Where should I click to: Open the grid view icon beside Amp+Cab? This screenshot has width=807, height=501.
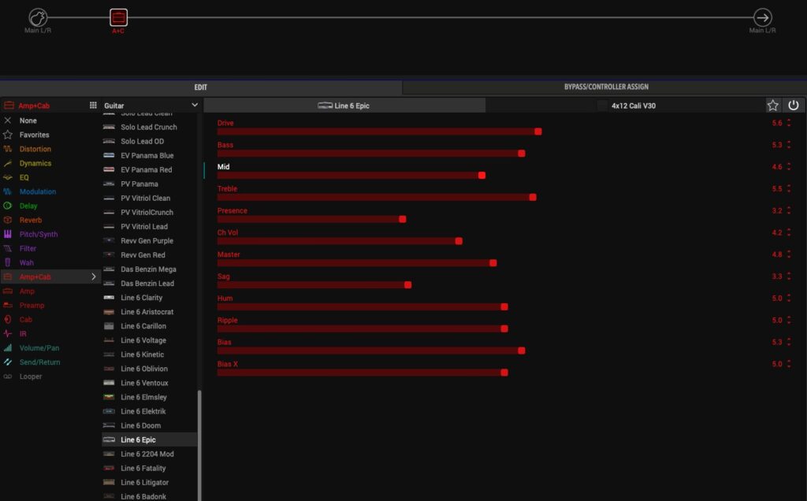tap(93, 106)
